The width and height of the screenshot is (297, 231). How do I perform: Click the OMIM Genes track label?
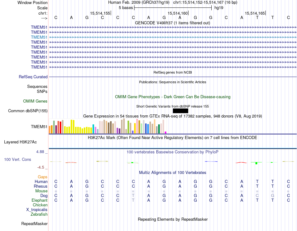[35, 101]
